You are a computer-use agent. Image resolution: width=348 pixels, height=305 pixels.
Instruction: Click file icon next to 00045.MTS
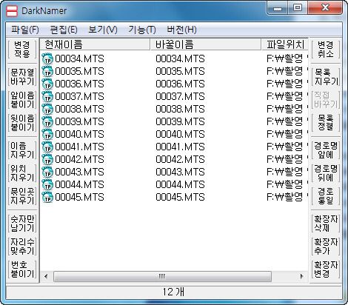(47, 197)
